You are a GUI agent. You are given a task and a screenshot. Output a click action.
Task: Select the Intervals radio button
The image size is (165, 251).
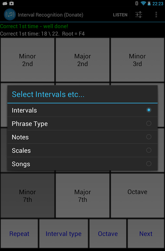[82, 110]
